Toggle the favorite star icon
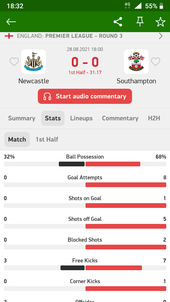 [x=161, y=22]
